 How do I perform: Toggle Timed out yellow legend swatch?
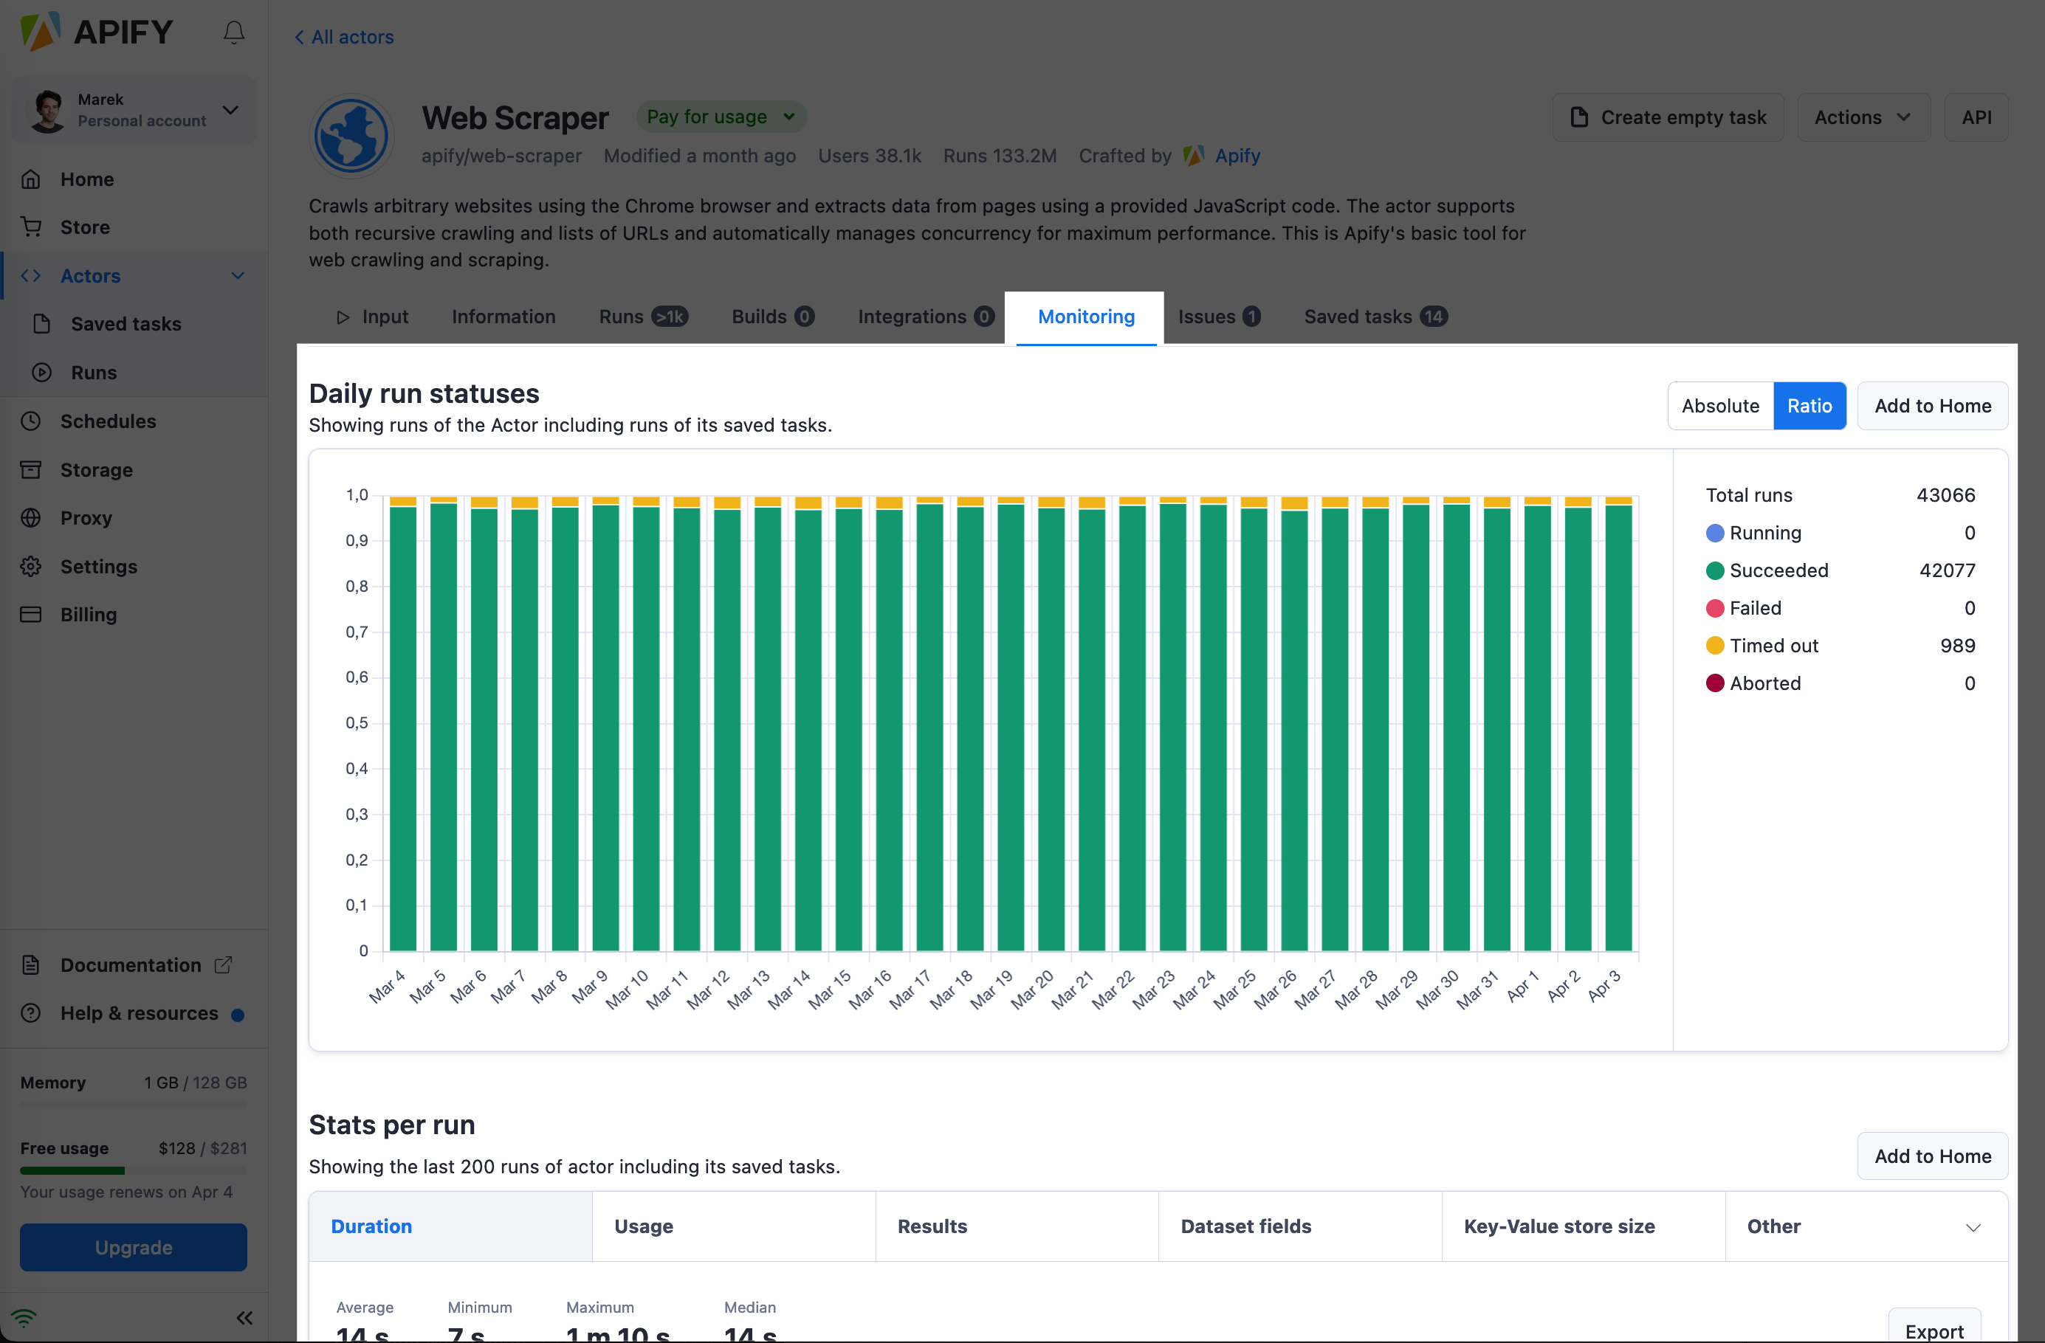[1714, 646]
